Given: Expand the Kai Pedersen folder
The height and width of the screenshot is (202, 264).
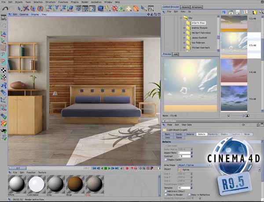Looking at the screenshot, I should 184,43.
